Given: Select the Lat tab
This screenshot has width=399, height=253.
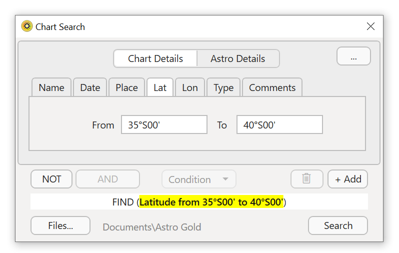Looking at the screenshot, I should pos(160,87).
